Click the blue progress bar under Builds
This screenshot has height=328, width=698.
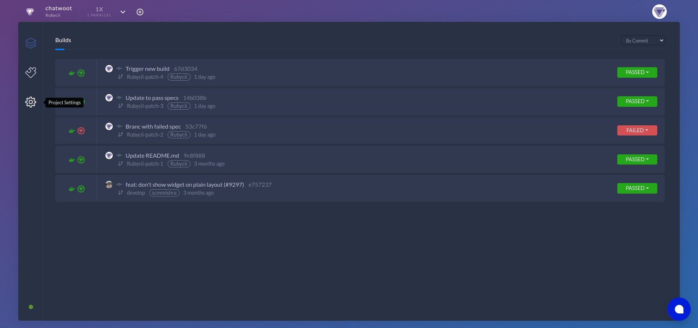coord(60,49)
